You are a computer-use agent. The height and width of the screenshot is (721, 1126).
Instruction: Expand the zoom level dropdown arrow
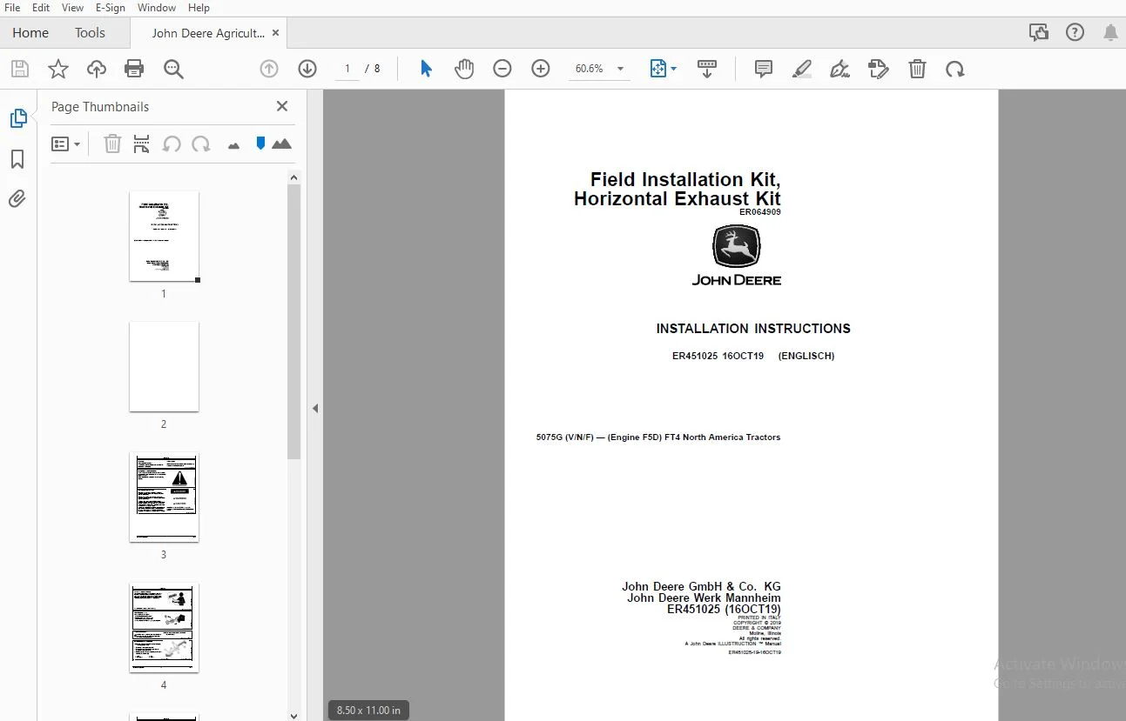tap(621, 69)
